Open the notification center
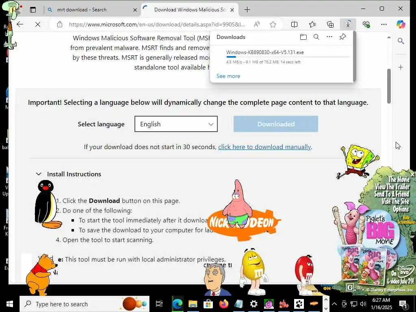Image resolution: width=416 pixels, height=312 pixels. tap(403, 304)
